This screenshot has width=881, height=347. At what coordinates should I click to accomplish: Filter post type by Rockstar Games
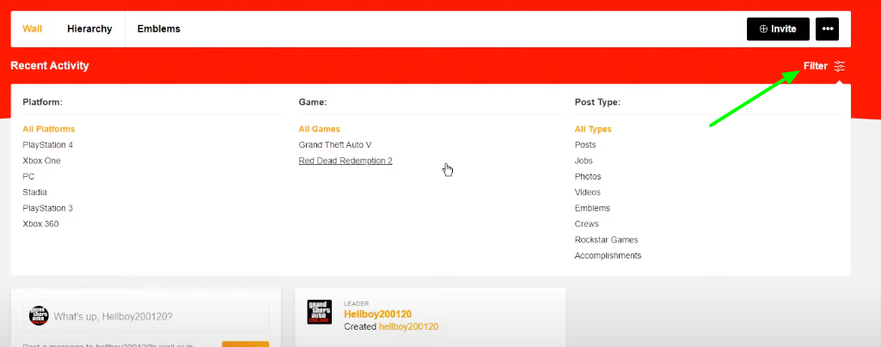click(606, 240)
